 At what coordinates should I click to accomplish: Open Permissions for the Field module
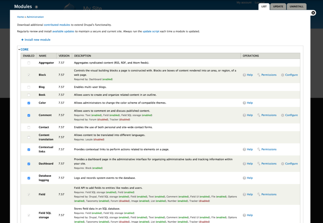point(268,194)
